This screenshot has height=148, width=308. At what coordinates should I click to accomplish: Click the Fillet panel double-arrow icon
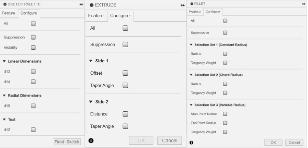coord(304,3)
